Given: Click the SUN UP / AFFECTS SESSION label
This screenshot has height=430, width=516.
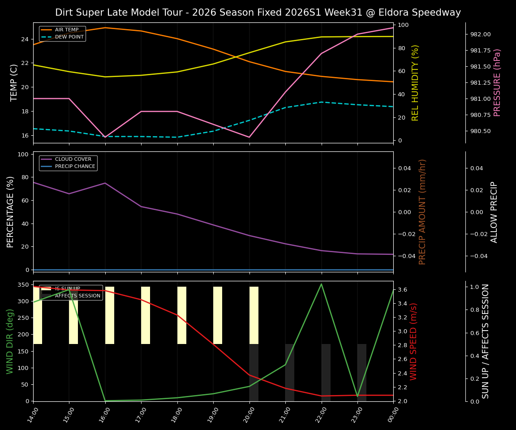Looking at the screenshot, I should click(487, 342).
